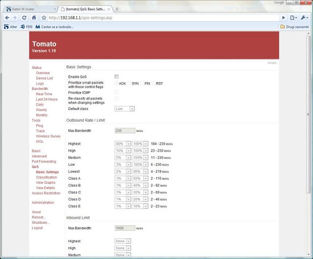Click the Go arrow next to address bar
313x259 pixels.
284,18
